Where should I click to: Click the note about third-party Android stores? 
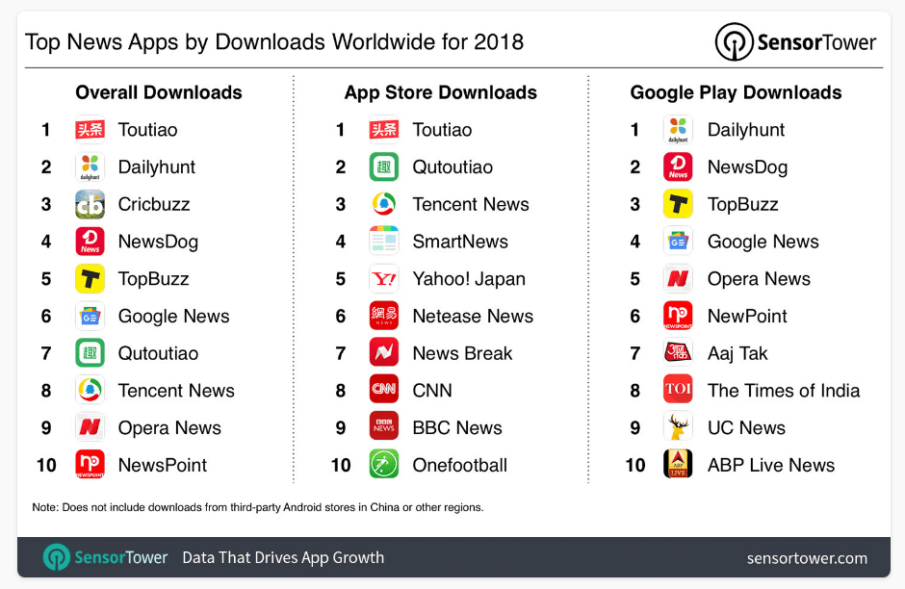click(x=257, y=507)
